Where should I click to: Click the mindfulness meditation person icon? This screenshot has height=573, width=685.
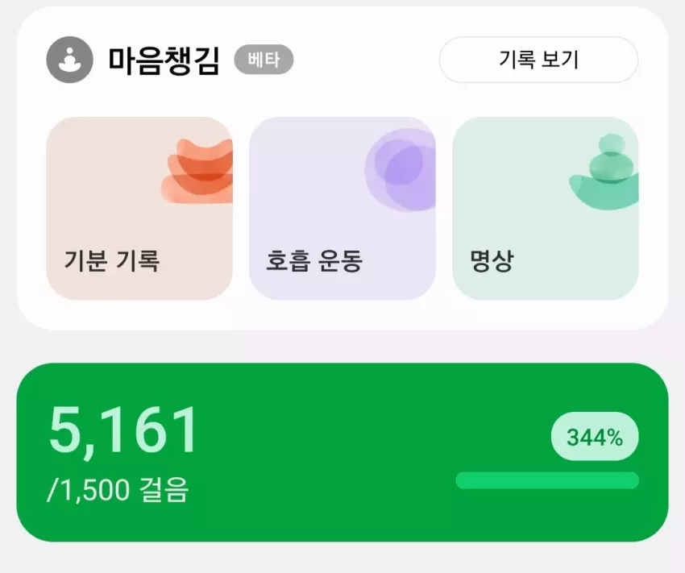point(69,60)
